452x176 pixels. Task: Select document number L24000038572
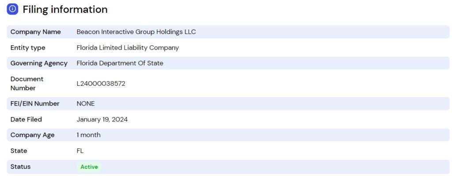(x=101, y=84)
